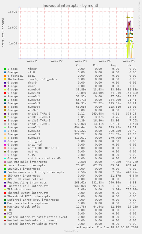Click the nvme0q4 legend label
This screenshot has width=142, height=234.
pyautogui.click(x=34, y=107)
